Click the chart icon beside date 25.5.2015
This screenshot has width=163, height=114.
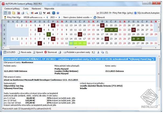[98, 13]
